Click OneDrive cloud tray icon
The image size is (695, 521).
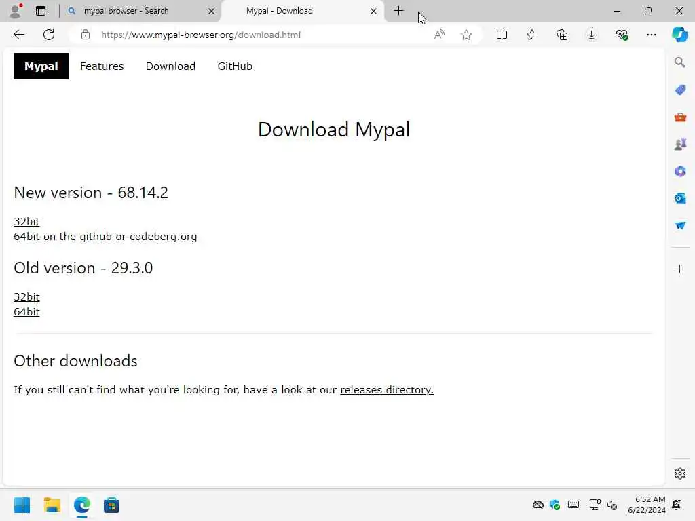point(538,505)
